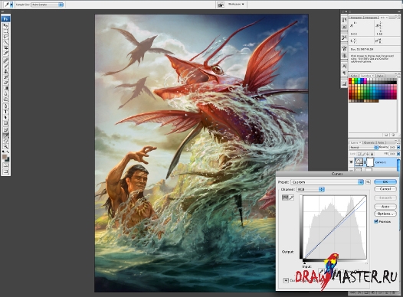Open the Character panel icon in the dock

(345, 67)
